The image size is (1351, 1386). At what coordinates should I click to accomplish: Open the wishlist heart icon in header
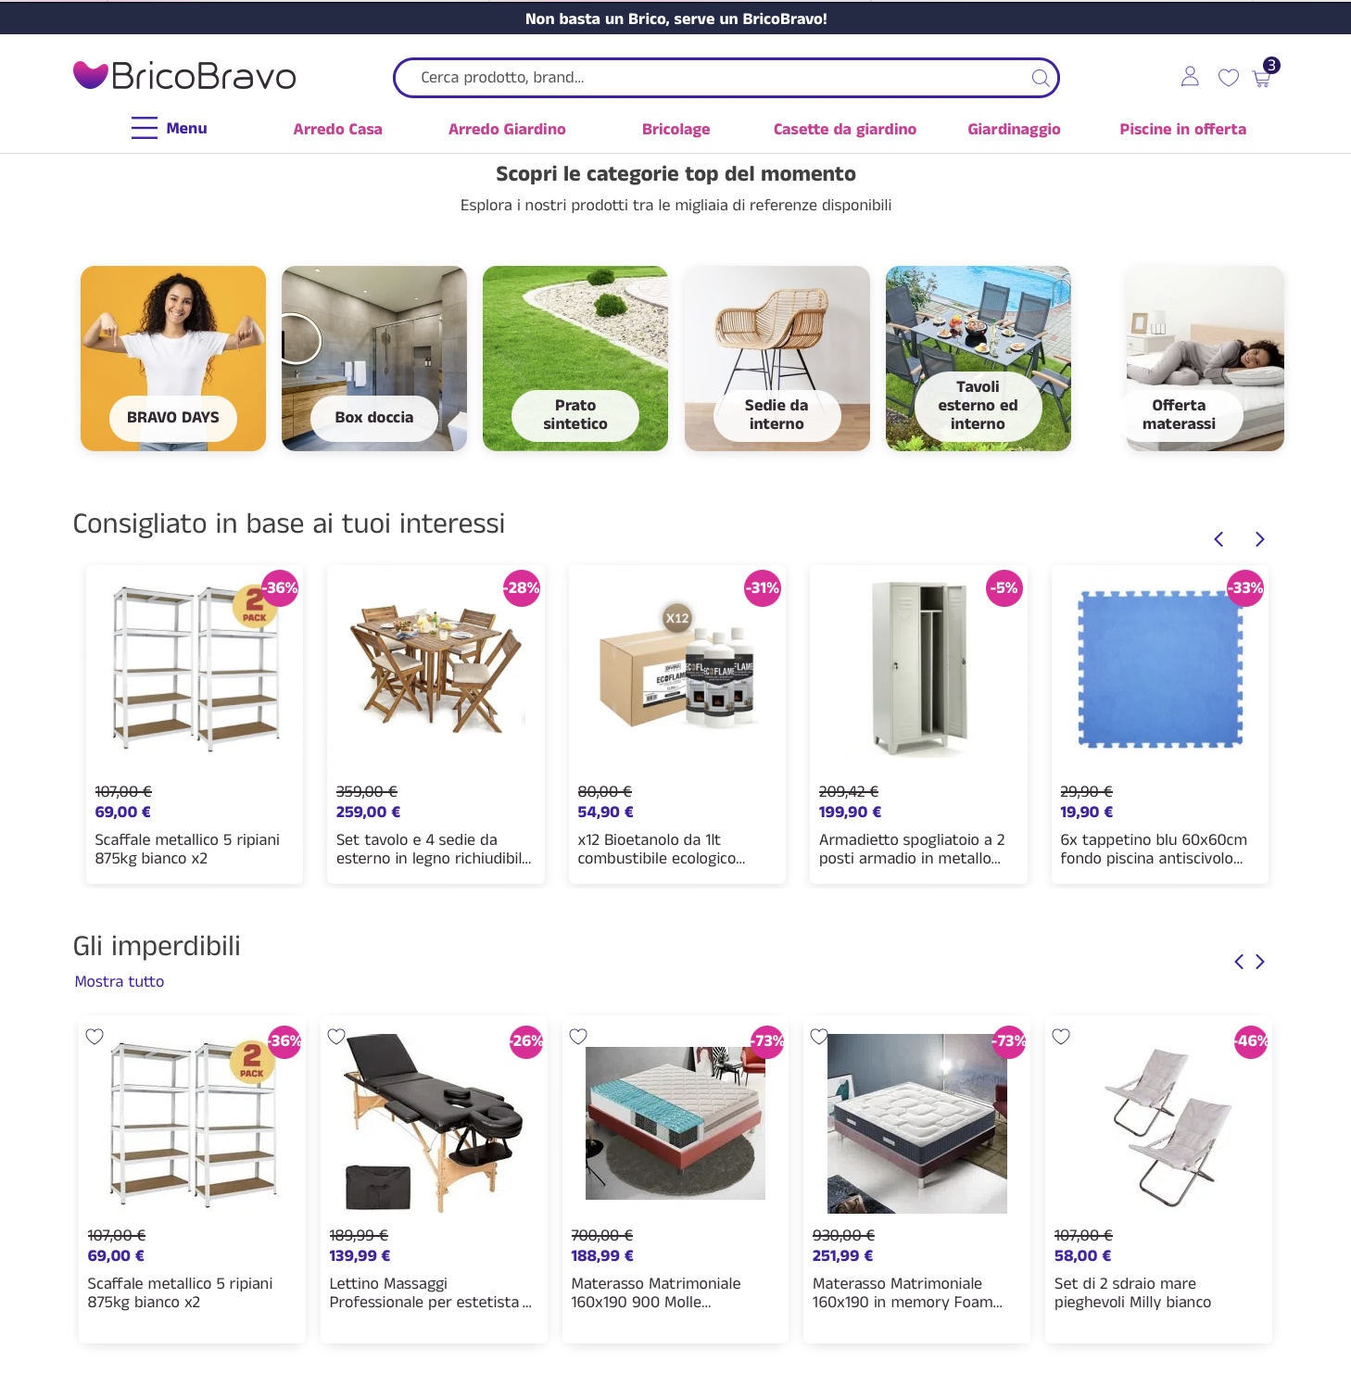click(1229, 78)
